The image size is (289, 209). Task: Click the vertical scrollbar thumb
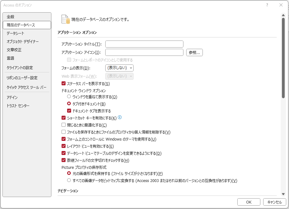tap(283, 58)
